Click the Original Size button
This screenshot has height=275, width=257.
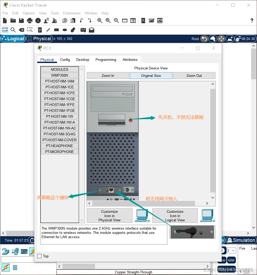click(151, 76)
